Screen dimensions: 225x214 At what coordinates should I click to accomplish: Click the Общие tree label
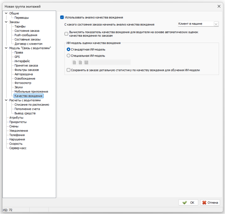[14, 13]
